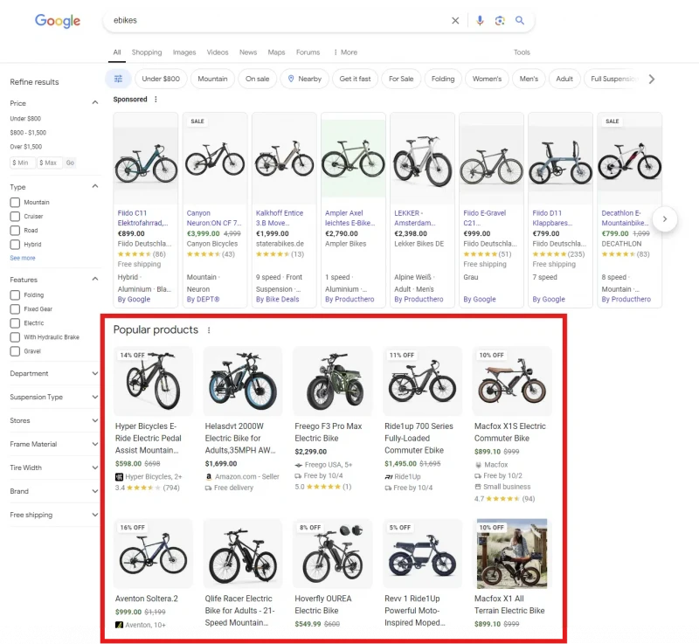Image resolution: width=699 pixels, height=644 pixels.
Task: Open Ride1up 700 Series product title
Action: 419,438
